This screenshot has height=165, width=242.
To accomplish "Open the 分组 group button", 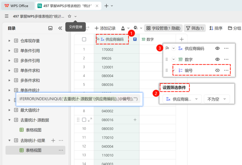I will click(234, 28).
